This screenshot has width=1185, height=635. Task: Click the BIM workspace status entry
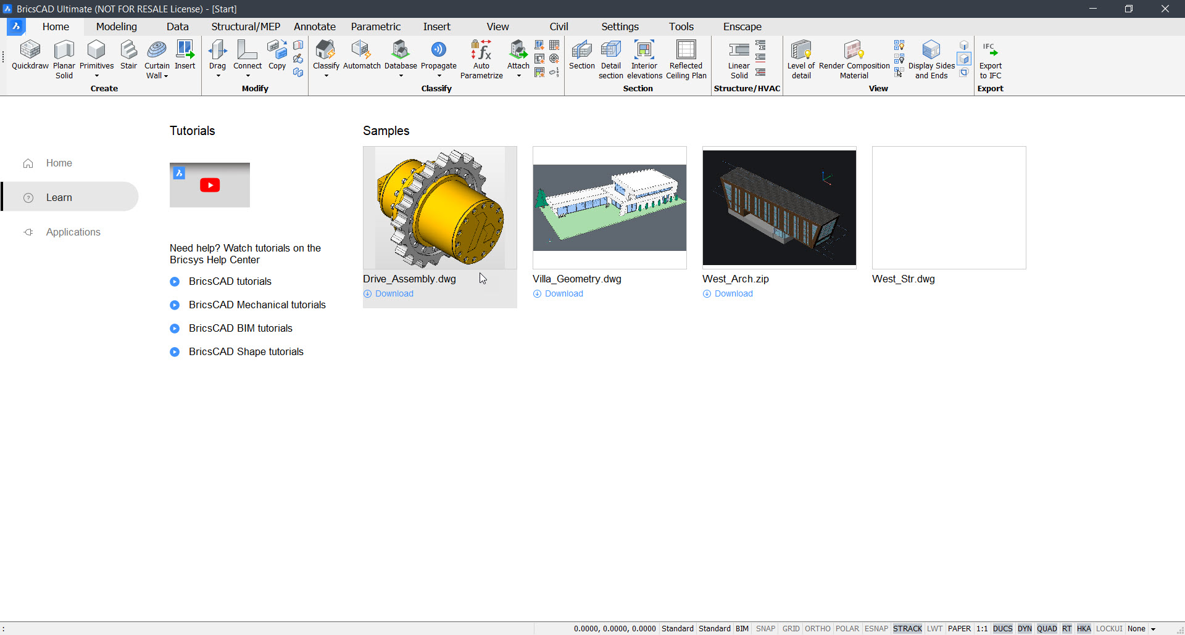point(742,629)
